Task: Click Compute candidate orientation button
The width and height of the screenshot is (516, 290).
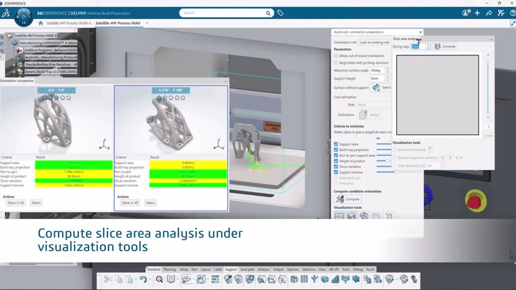Action: pyautogui.click(x=348, y=199)
